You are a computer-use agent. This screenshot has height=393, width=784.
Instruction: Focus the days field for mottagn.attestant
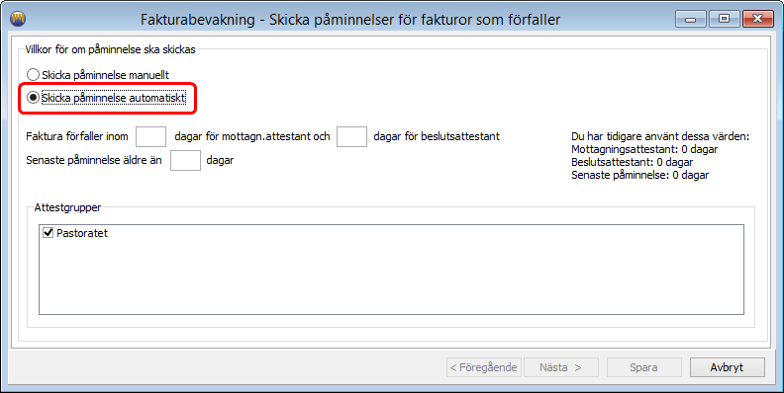151,136
